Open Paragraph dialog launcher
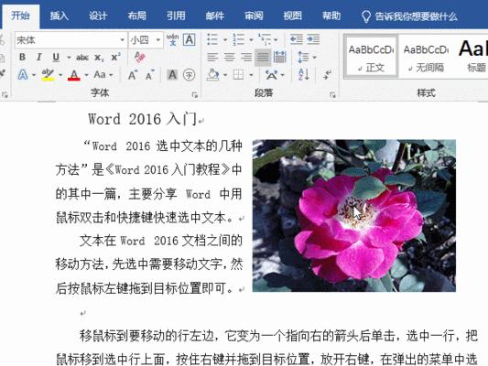The width and height of the screenshot is (488, 366). pos(332,95)
